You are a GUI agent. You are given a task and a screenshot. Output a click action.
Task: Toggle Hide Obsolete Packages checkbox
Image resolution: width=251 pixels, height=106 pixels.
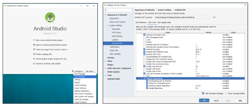coord(203,93)
